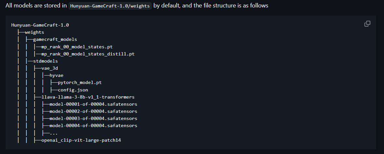384x154 pixels.
Task: Click config.json in the tree
Action: tap(73, 90)
